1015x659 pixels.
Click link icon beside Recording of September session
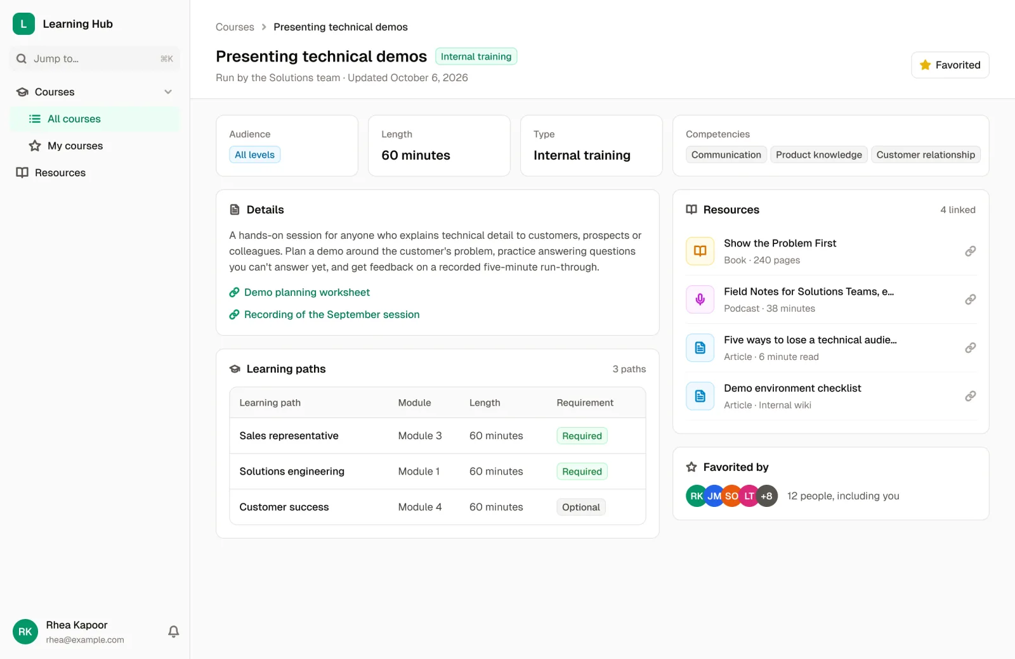pyautogui.click(x=234, y=314)
